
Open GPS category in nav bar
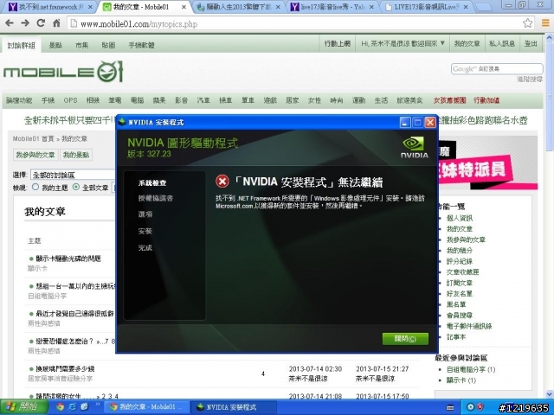click(70, 100)
